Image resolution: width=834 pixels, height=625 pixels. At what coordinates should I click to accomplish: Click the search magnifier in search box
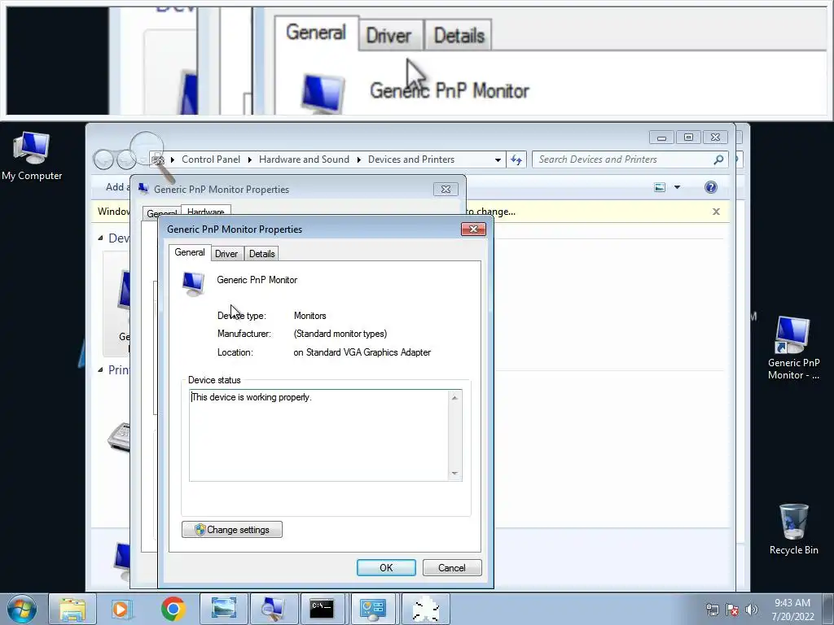point(718,160)
